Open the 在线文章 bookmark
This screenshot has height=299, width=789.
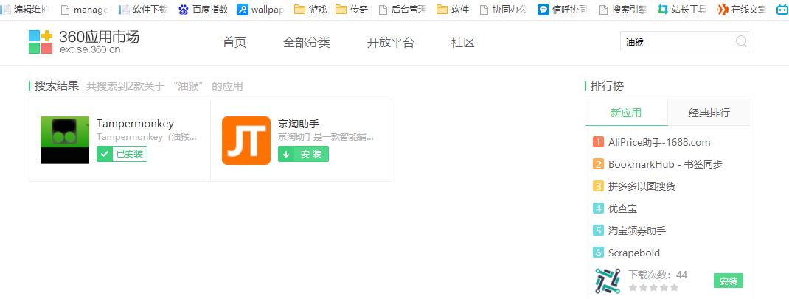pyautogui.click(x=742, y=9)
